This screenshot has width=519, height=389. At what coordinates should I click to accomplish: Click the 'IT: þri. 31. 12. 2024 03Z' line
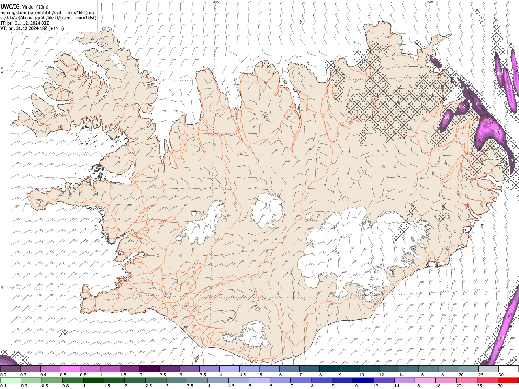[25, 23]
